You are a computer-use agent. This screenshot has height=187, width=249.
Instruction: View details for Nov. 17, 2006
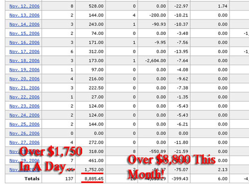tap(24, 51)
